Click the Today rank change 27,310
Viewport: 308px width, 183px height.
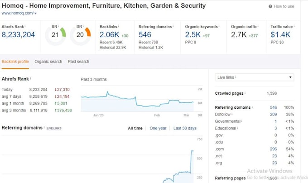62,90
